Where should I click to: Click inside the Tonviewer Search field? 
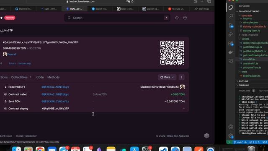pos(117,18)
